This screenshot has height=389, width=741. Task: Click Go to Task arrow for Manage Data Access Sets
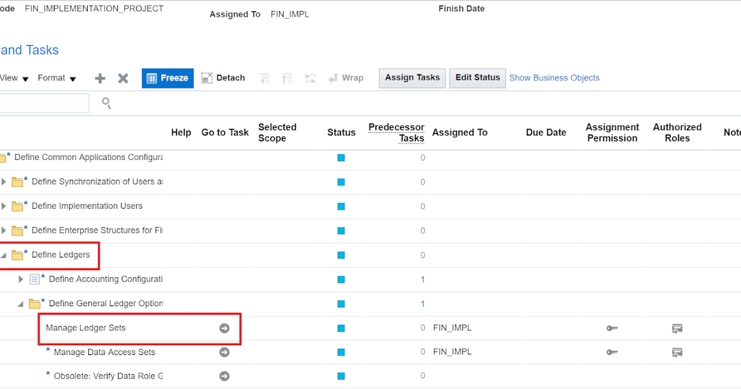224,353
